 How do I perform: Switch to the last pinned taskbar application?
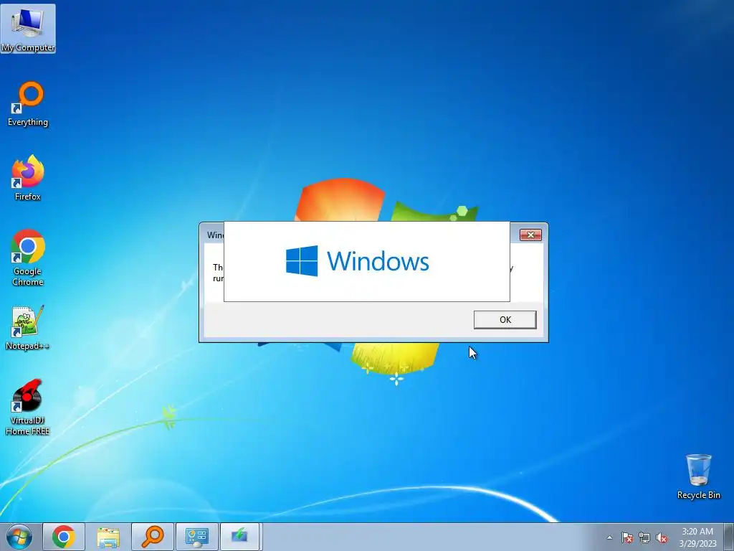[239, 537]
